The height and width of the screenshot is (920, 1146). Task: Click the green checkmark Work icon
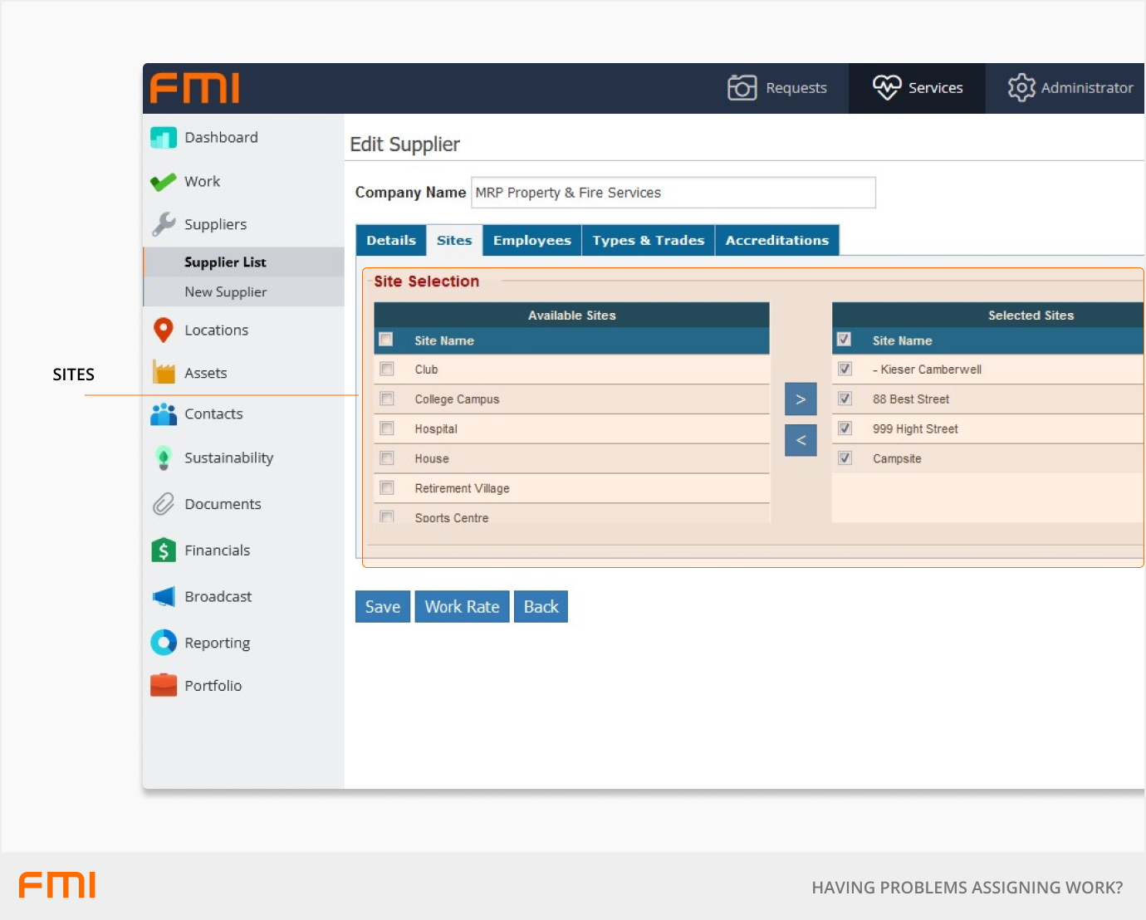(x=164, y=182)
